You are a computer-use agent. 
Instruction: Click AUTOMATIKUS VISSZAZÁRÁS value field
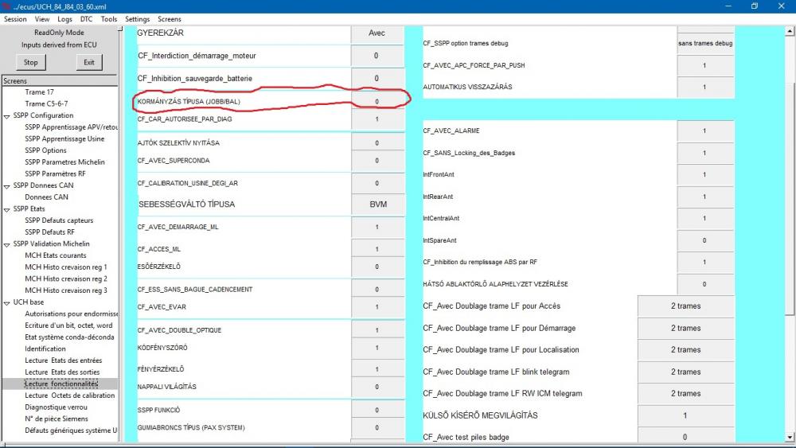click(x=705, y=88)
